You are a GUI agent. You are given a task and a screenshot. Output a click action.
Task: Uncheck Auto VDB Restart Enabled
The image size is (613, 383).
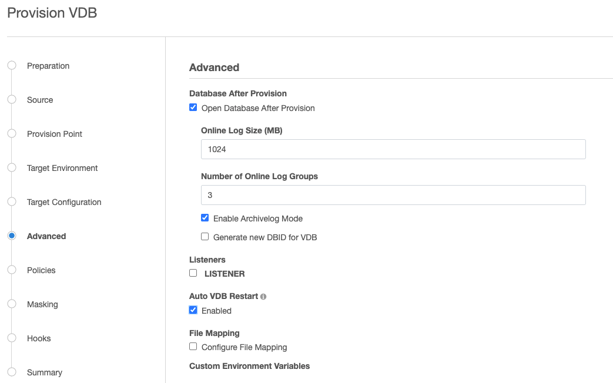click(193, 310)
